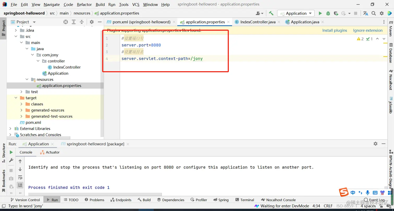Open Run panel settings gear

375,144
